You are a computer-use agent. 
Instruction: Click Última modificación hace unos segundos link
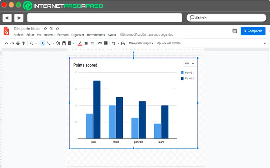coord(146,35)
